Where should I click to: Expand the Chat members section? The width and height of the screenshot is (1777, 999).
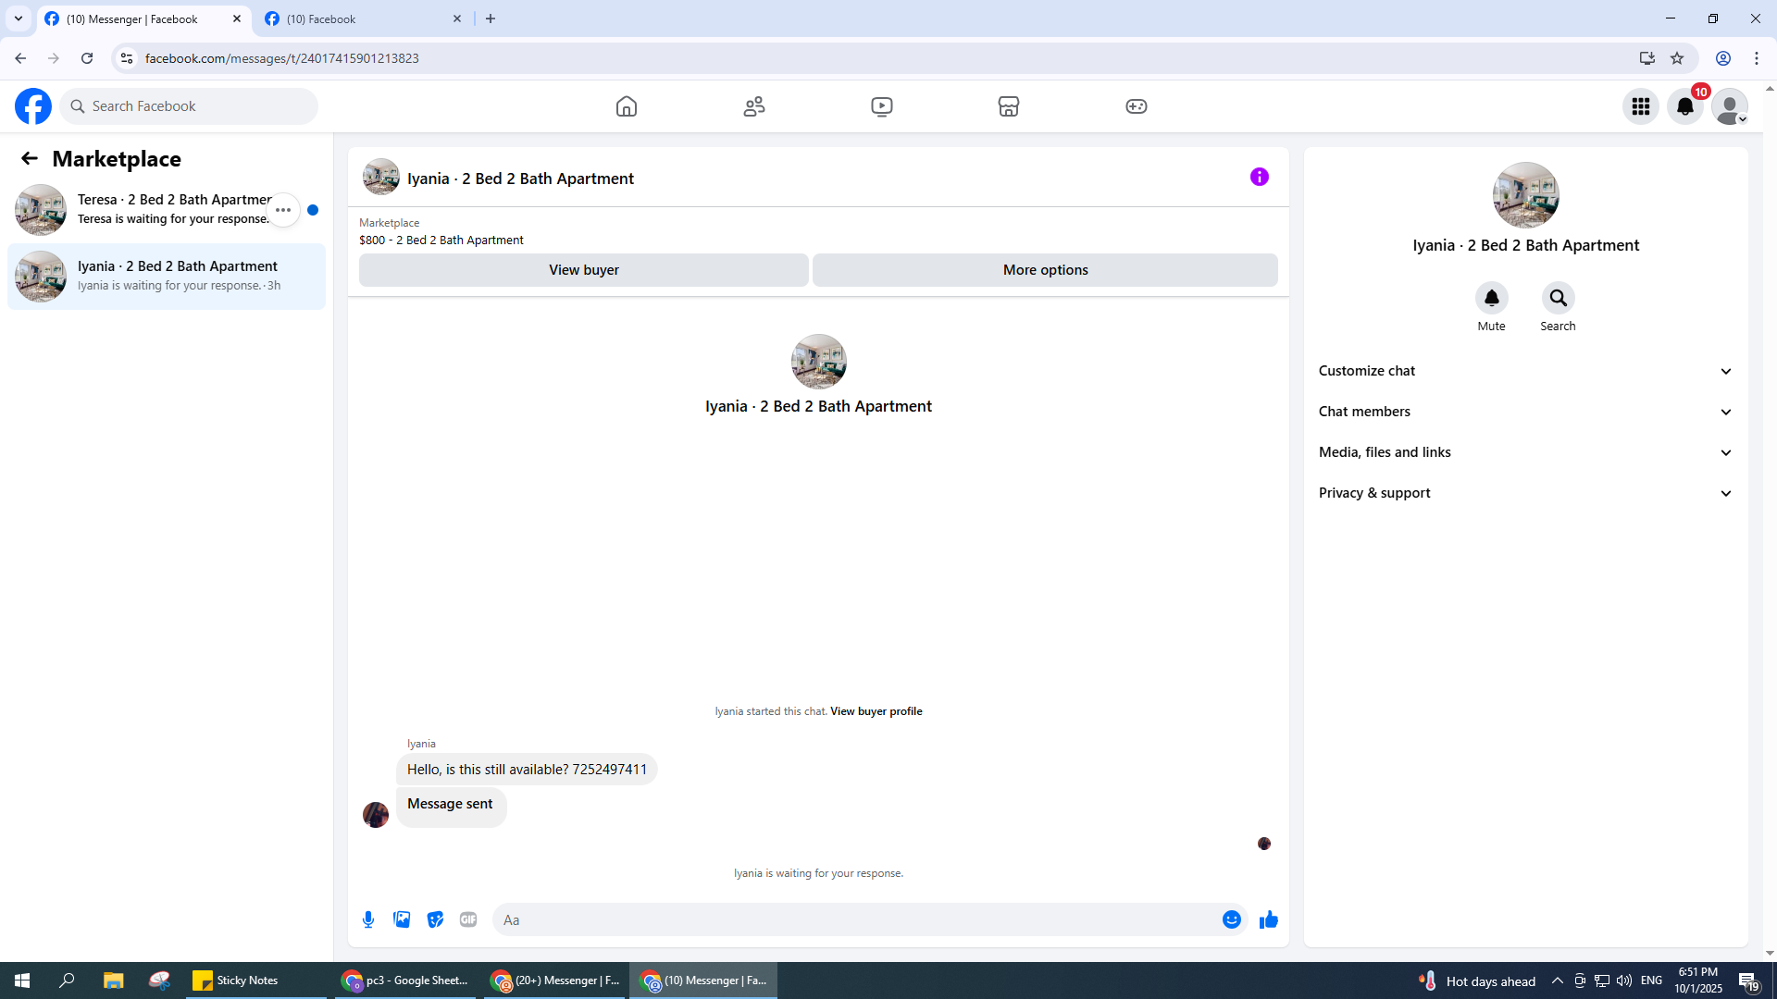[x=1525, y=412]
